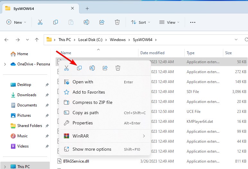Click the Rename icon in the context menu

coord(92,68)
